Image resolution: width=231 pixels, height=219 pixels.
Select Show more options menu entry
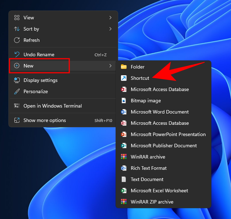pyautogui.click(x=45, y=120)
